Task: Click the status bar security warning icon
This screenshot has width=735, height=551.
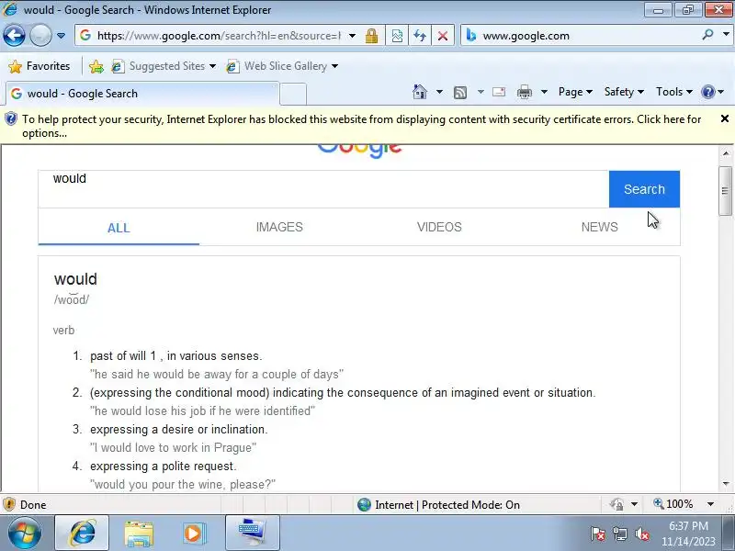Action: coord(9,504)
